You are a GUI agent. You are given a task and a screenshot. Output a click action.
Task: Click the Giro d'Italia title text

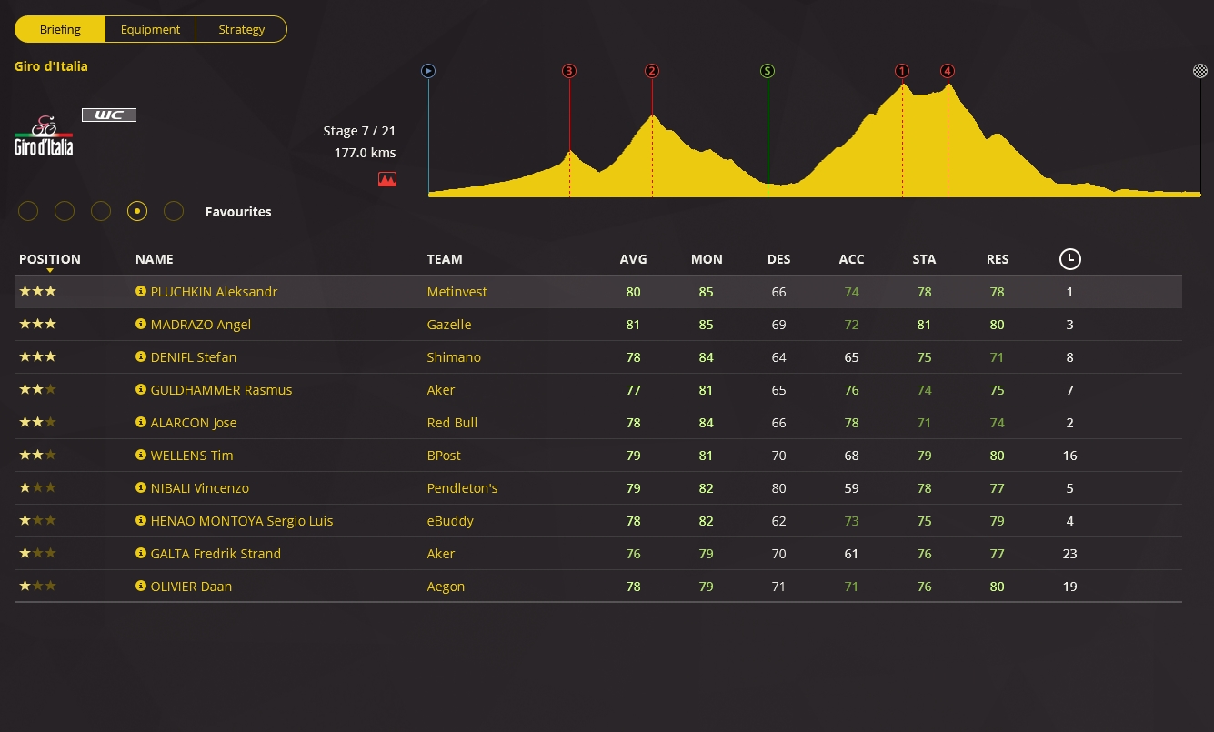tap(51, 66)
